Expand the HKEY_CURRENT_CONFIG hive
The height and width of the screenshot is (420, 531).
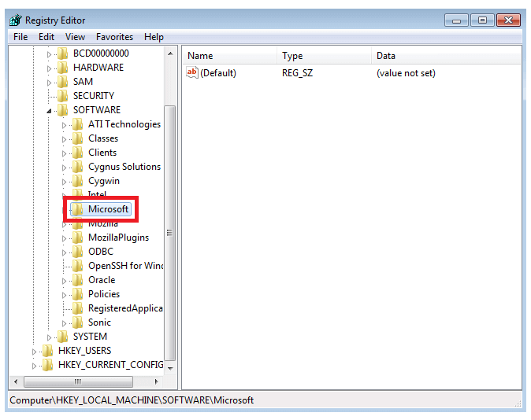coord(34,365)
